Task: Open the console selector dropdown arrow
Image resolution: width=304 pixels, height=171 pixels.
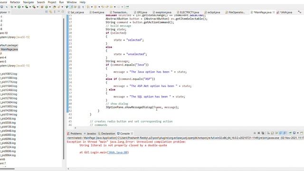Action: click(298, 133)
